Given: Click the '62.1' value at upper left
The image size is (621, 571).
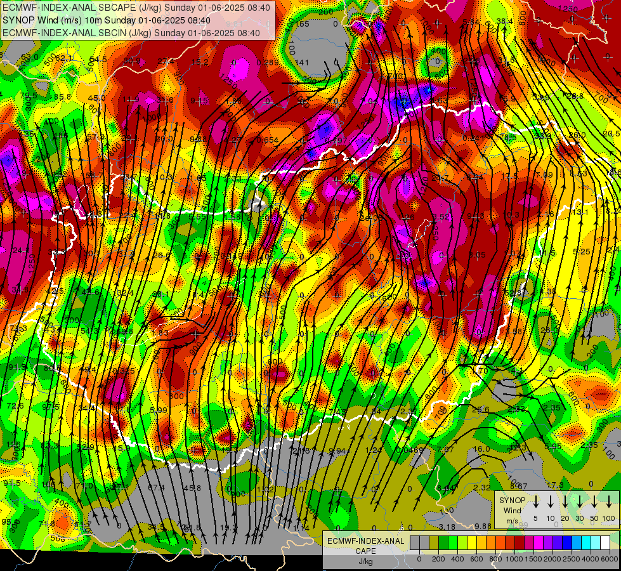Looking at the screenshot, I should coord(64,58).
